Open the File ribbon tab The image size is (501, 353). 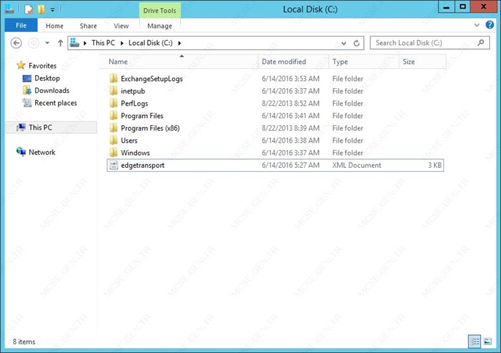[21, 25]
